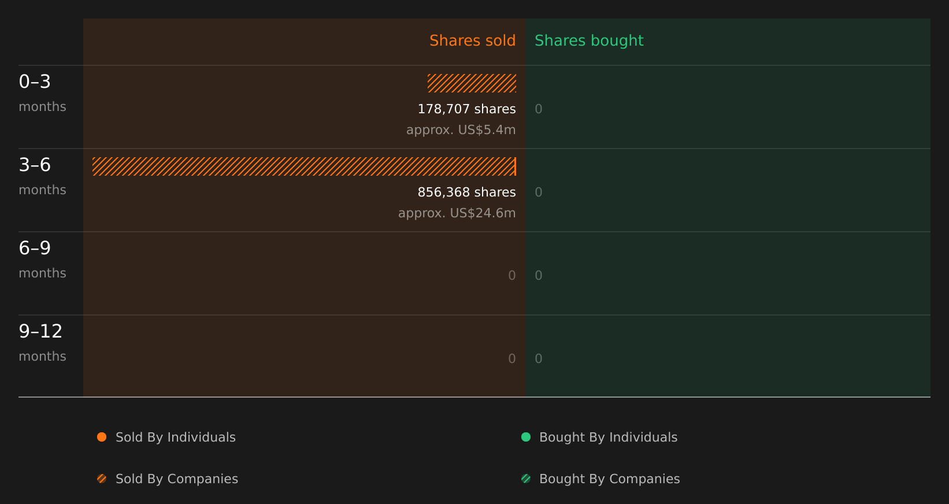This screenshot has width=949, height=504.
Task: Click the 3–6 months hatched sold bar
Action: [304, 166]
